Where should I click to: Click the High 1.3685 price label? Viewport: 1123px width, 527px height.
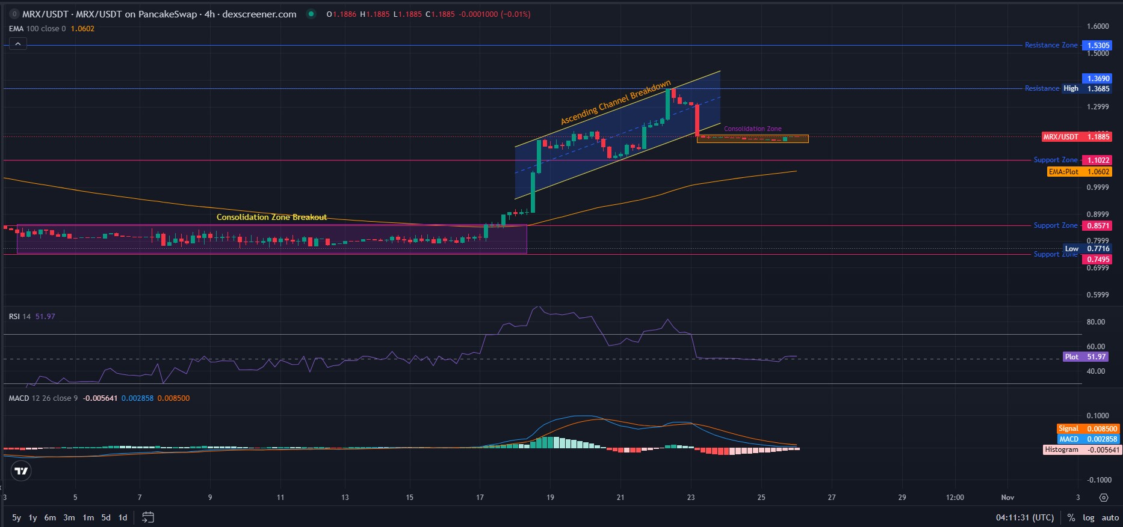coord(1086,88)
